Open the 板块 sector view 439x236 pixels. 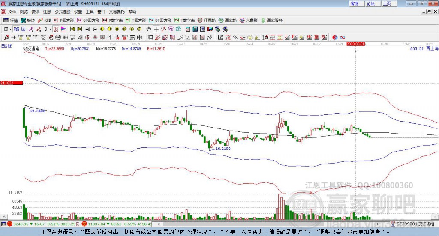pos(27,21)
